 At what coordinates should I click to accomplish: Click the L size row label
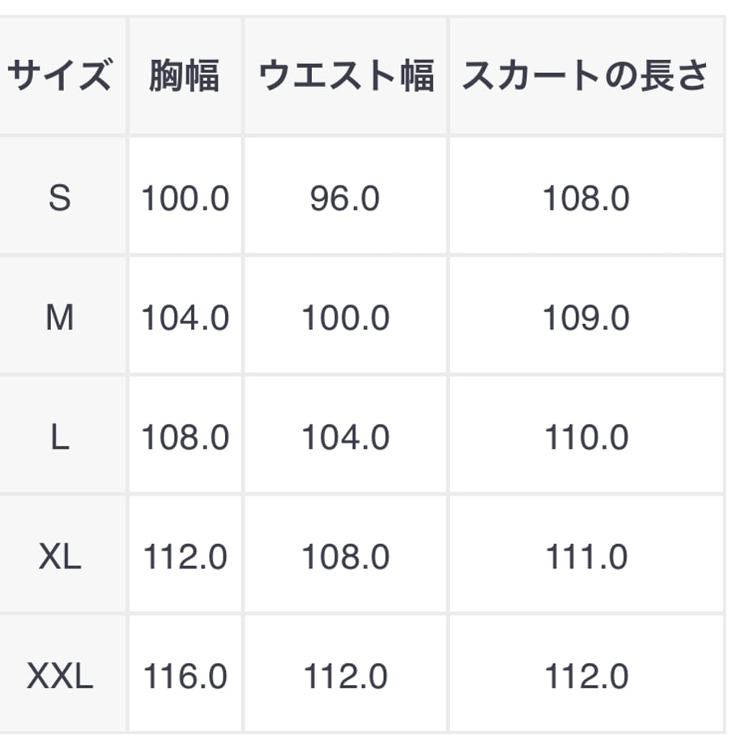(x=60, y=437)
